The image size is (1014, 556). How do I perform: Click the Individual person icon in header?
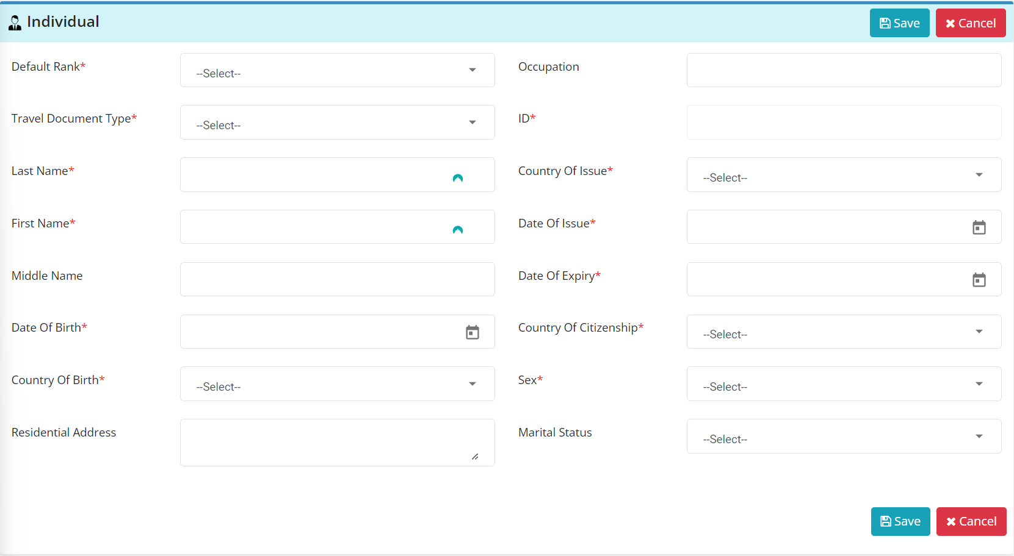[x=15, y=23]
